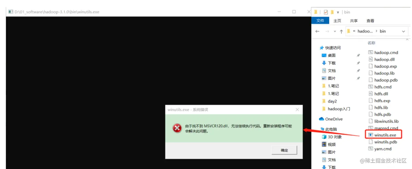Viewport: 412px width, 169px height.
Task: Open the Customize Quick Access Toolbar dropdown arrow
Action: tap(338, 12)
